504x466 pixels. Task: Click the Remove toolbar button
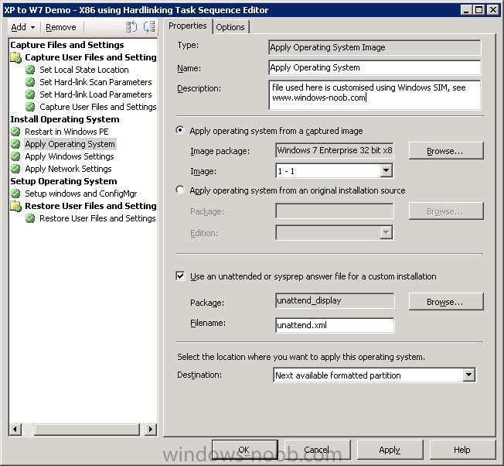click(x=61, y=27)
